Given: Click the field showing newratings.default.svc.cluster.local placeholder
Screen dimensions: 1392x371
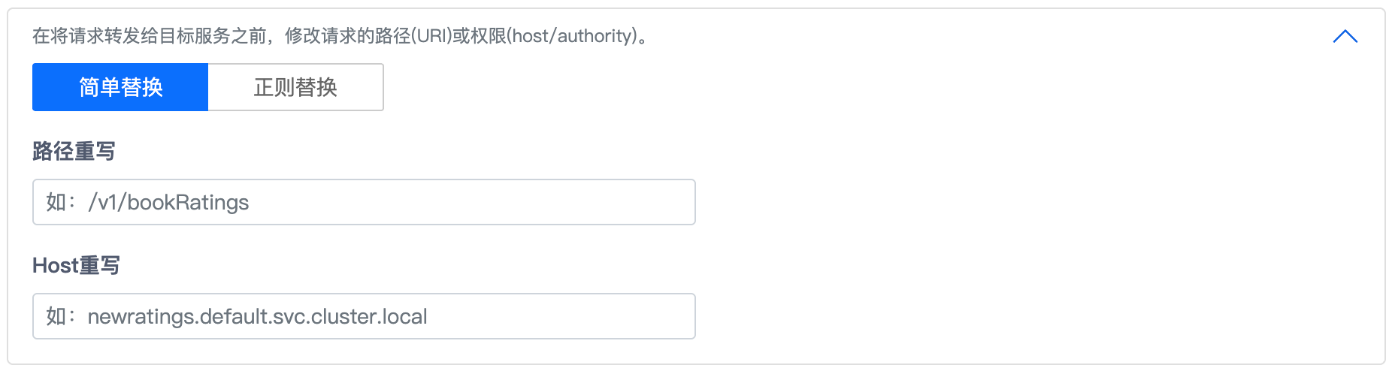Looking at the screenshot, I should (x=364, y=316).
